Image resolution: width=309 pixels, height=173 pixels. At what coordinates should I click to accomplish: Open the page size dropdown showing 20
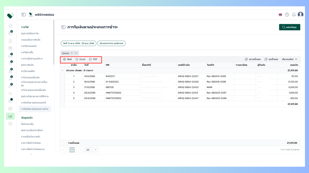point(91,150)
